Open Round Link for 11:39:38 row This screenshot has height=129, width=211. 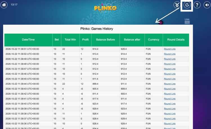click(x=170, y=114)
